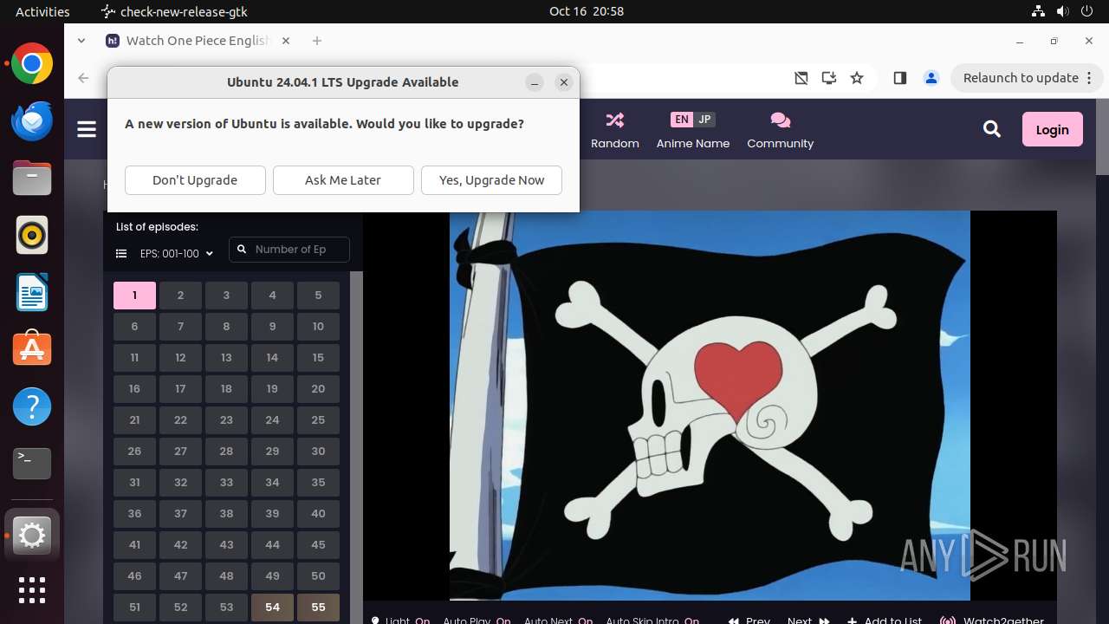The height and width of the screenshot is (624, 1109).
Task: Select highlighted episode 55
Action: 318,608
